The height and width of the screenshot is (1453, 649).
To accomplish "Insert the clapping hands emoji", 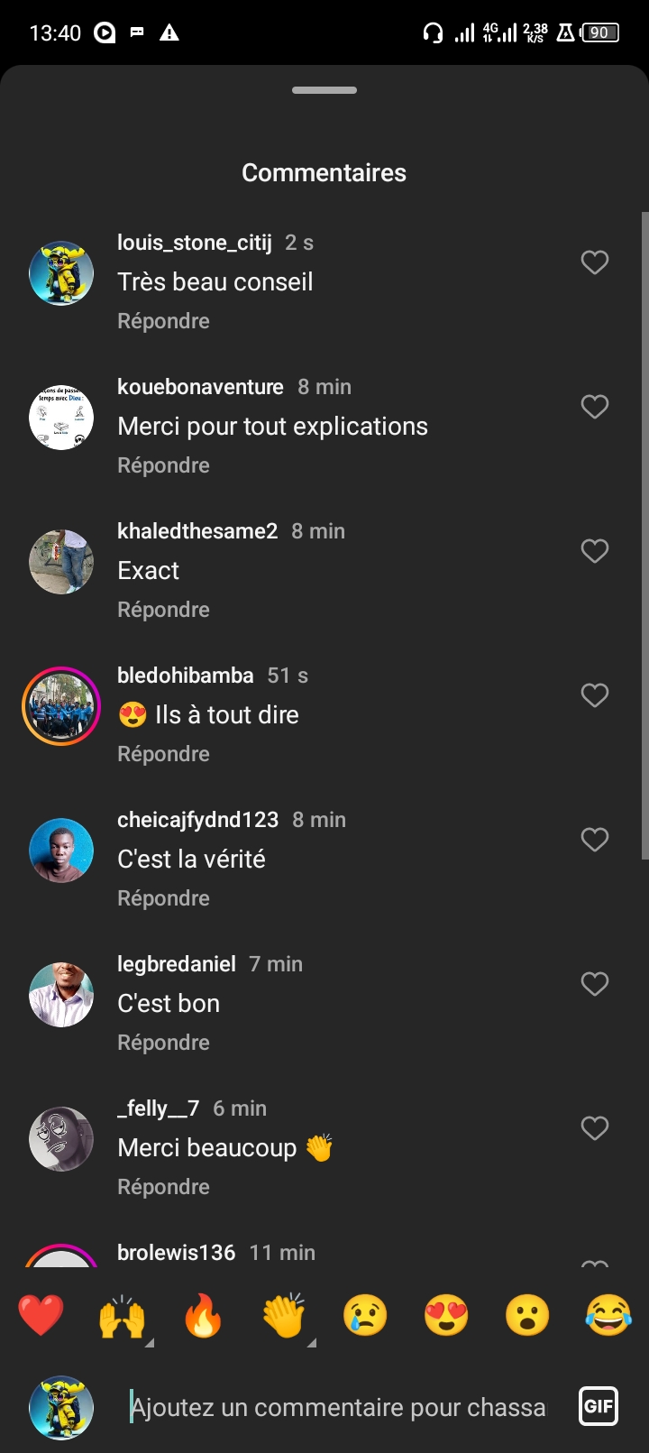I will point(284,1317).
